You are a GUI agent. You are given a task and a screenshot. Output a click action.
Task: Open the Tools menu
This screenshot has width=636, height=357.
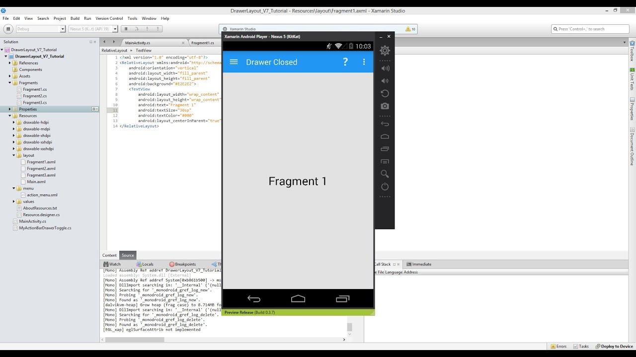132,18
